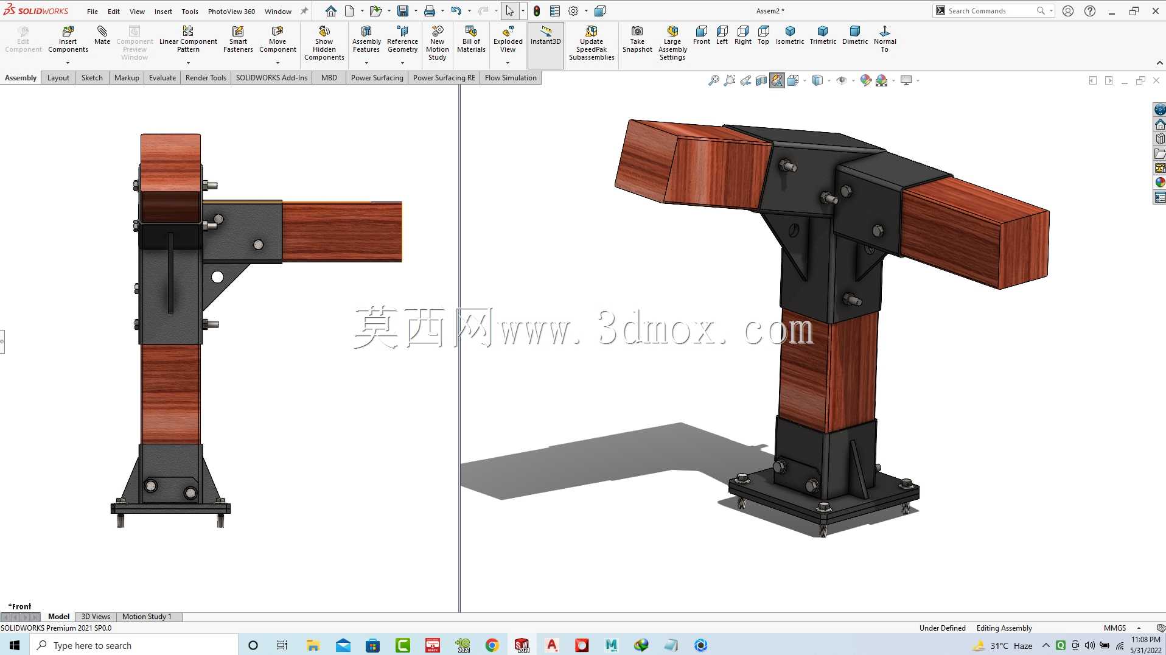This screenshot has width=1166, height=655.
Task: Open the PhotoView 360 menu
Action: pyautogui.click(x=231, y=11)
